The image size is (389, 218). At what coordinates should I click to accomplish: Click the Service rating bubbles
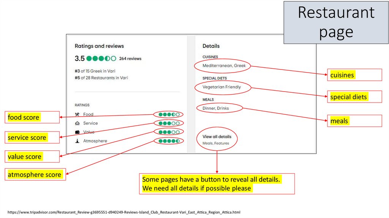[169, 123]
